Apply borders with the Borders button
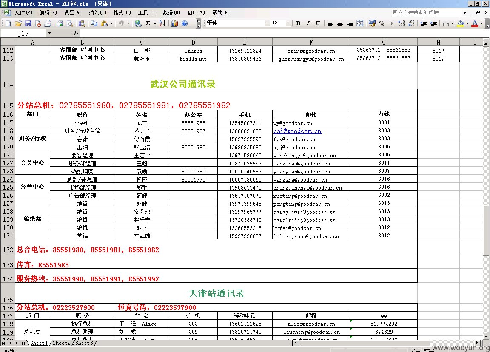Viewport: 490px width, 352px height. tap(446, 23)
